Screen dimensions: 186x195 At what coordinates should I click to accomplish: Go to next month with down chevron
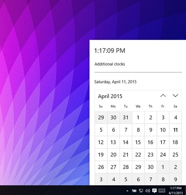click(x=175, y=96)
